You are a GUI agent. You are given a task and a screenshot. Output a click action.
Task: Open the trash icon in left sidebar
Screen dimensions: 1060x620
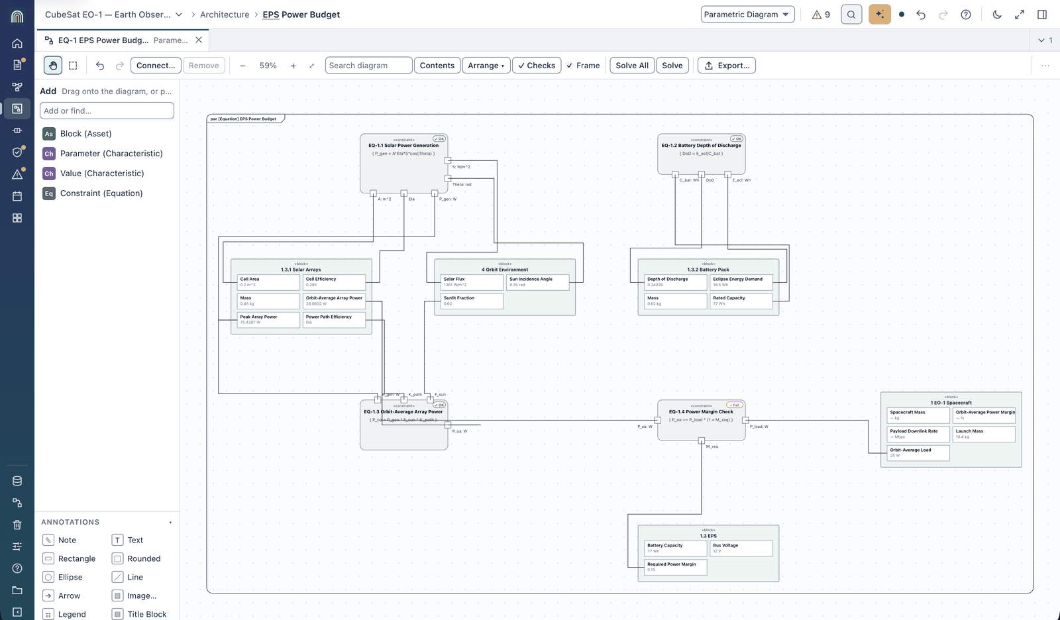(17, 525)
